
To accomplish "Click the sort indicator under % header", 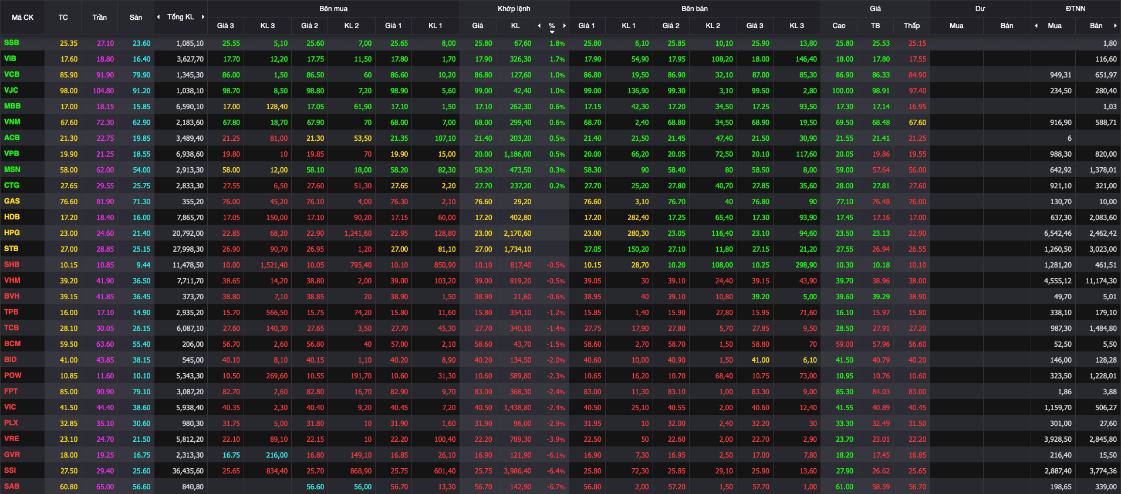I will point(552,32).
